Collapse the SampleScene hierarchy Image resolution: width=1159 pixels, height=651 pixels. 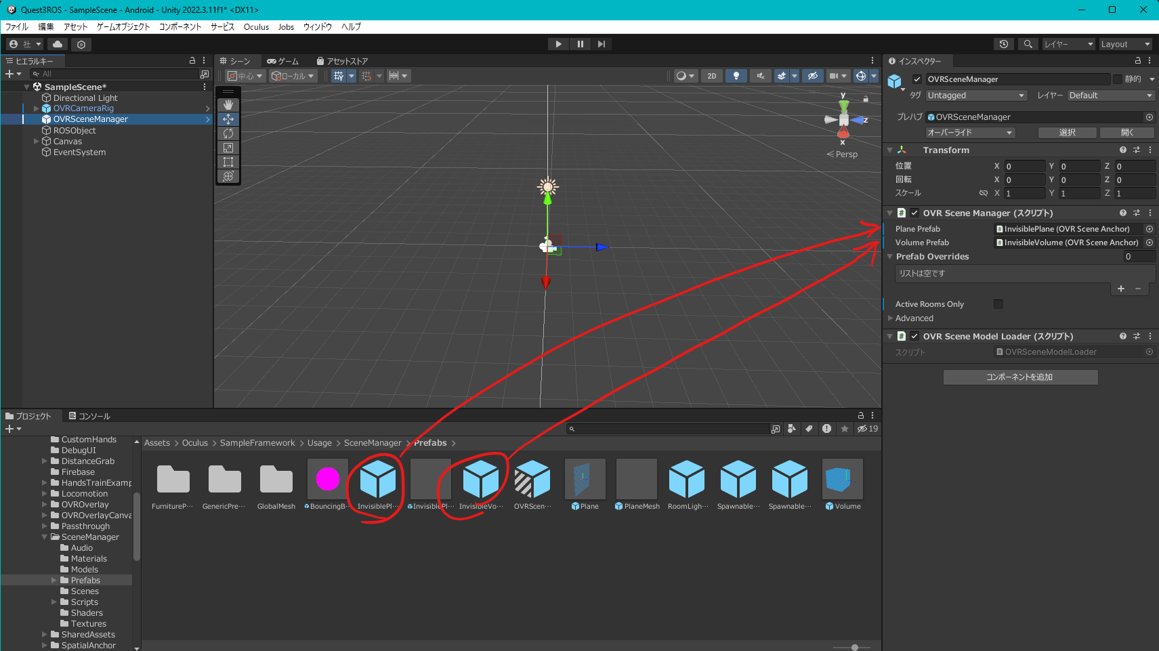(x=26, y=87)
